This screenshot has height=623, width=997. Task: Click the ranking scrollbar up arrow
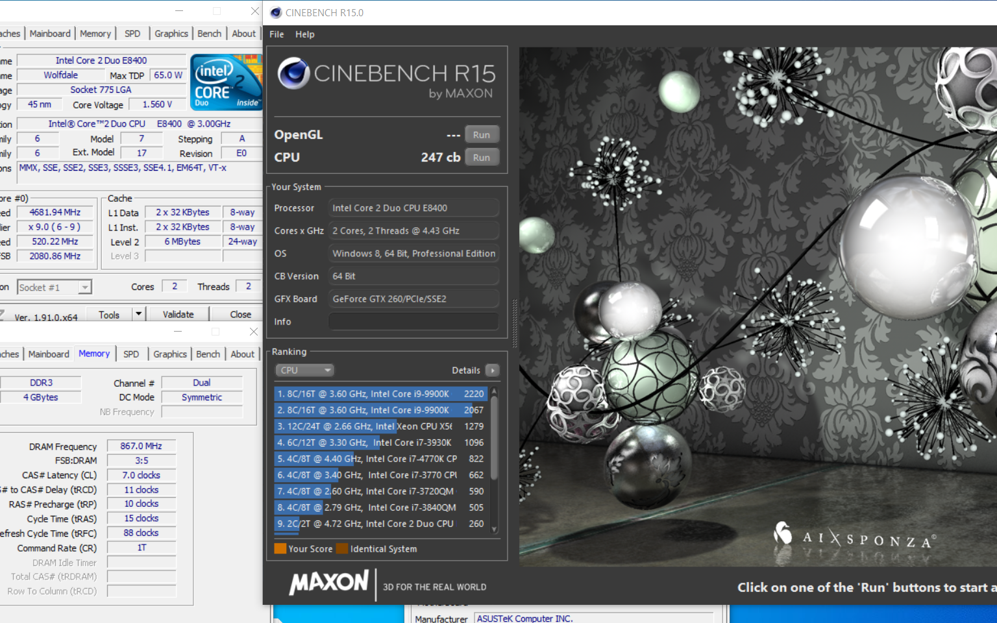pyautogui.click(x=494, y=391)
